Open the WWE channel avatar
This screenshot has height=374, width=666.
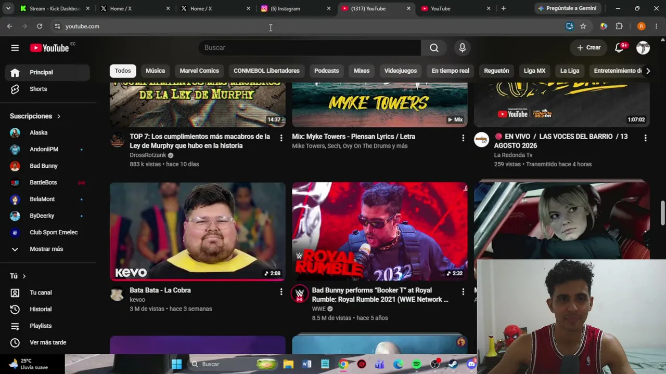pyautogui.click(x=299, y=294)
